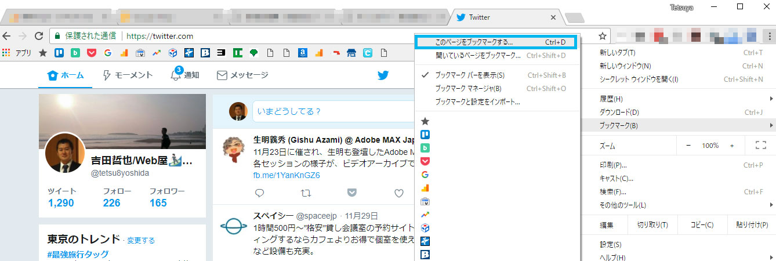The width and height of the screenshot is (776, 261).
Task: Reload the page with the refresh icon
Action: (x=39, y=36)
